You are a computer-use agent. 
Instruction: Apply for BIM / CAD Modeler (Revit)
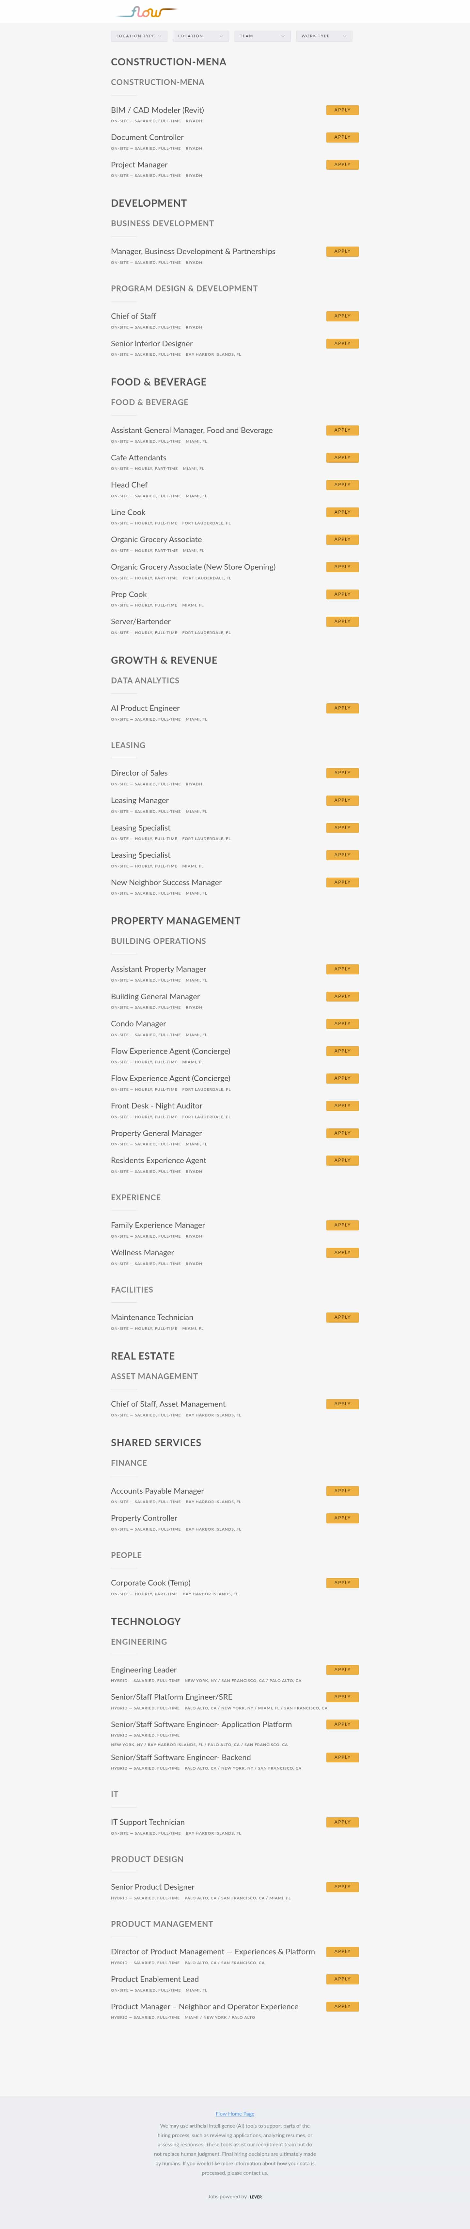[342, 110]
